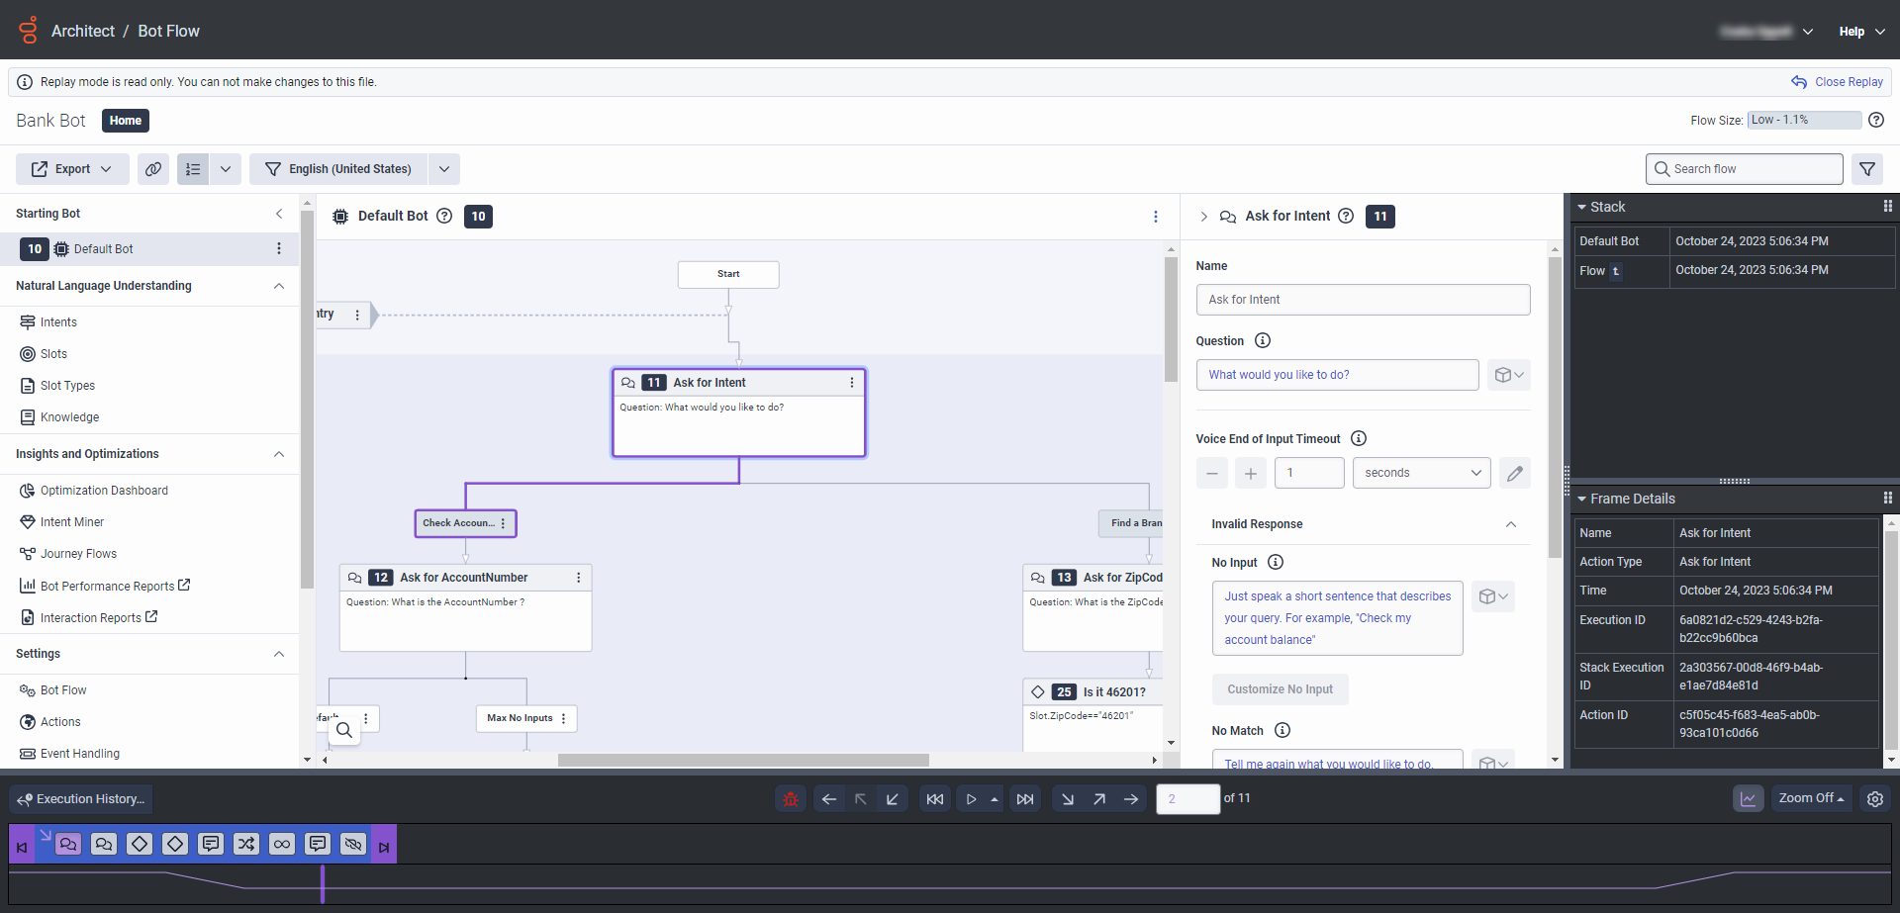Click the red debug bug icon
This screenshot has width=1900, height=913.
pos(791,799)
